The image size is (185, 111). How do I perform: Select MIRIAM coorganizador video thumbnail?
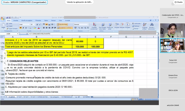click(x=173, y=46)
